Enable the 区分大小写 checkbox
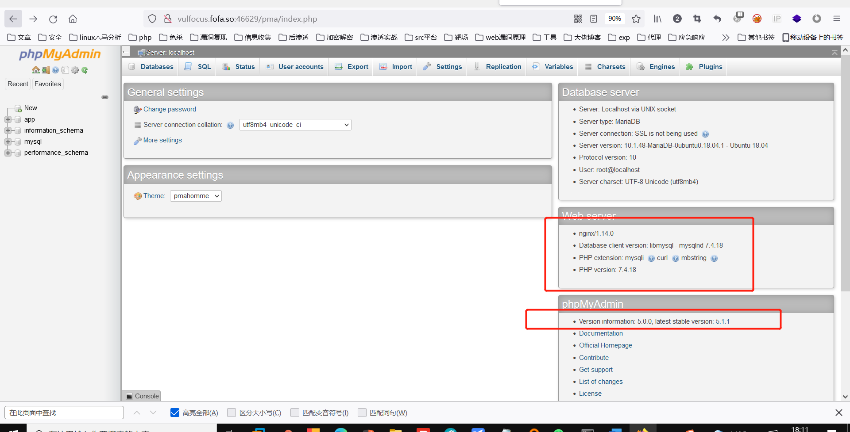The width and height of the screenshot is (850, 432). click(232, 413)
